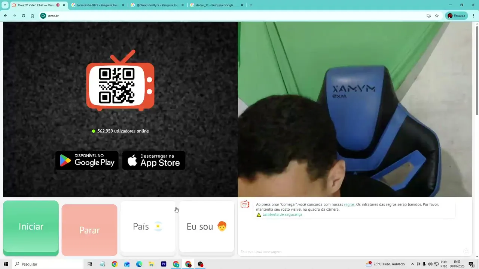479x269 pixels.
Task: Click the recording indicator on OmeTV tab
Action: pyautogui.click(x=58, y=5)
